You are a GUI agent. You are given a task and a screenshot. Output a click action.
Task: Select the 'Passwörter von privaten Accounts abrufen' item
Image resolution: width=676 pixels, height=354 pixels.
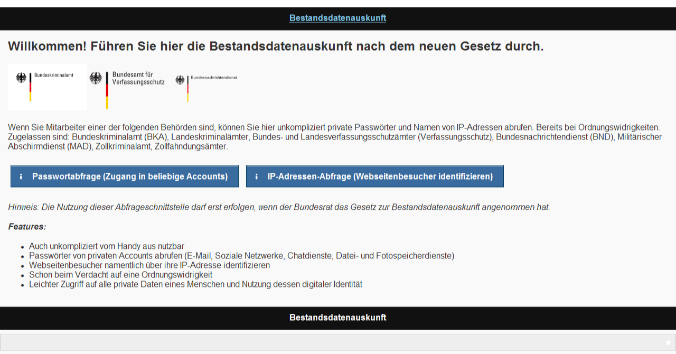[x=241, y=256]
